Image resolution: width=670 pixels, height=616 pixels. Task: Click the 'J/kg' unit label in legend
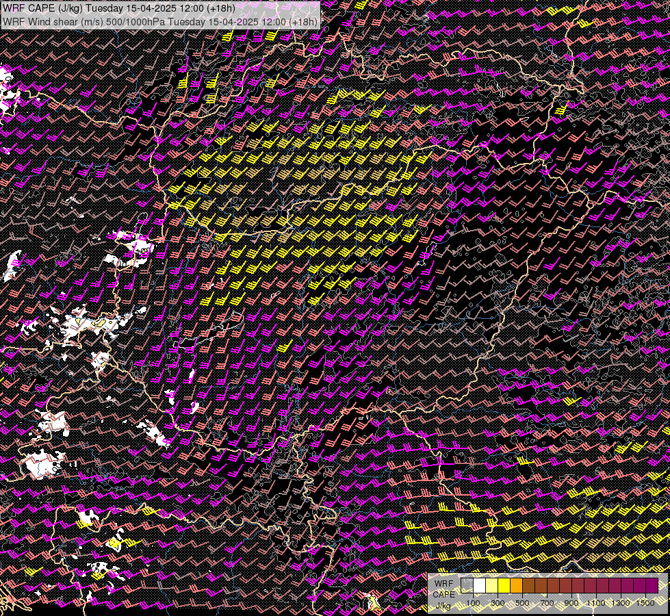(x=443, y=605)
